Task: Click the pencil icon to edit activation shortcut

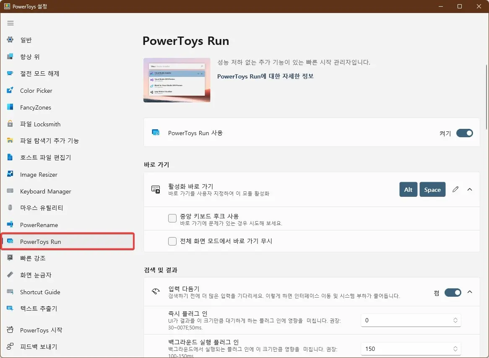Action: point(455,189)
